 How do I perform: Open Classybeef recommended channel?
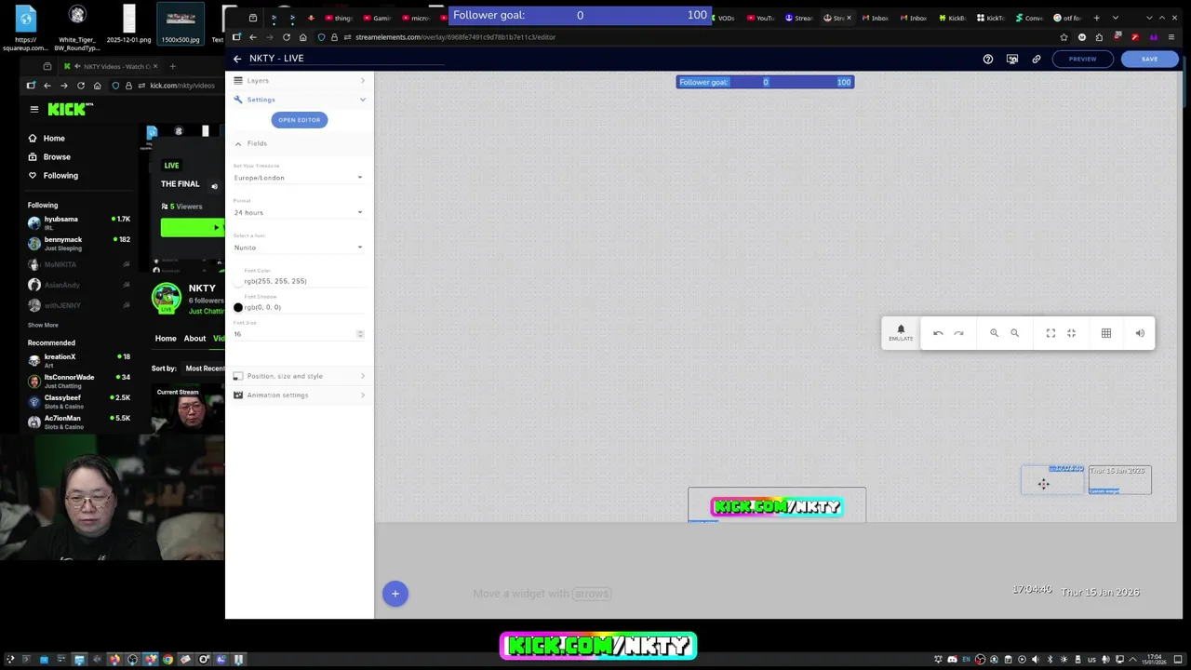point(79,401)
